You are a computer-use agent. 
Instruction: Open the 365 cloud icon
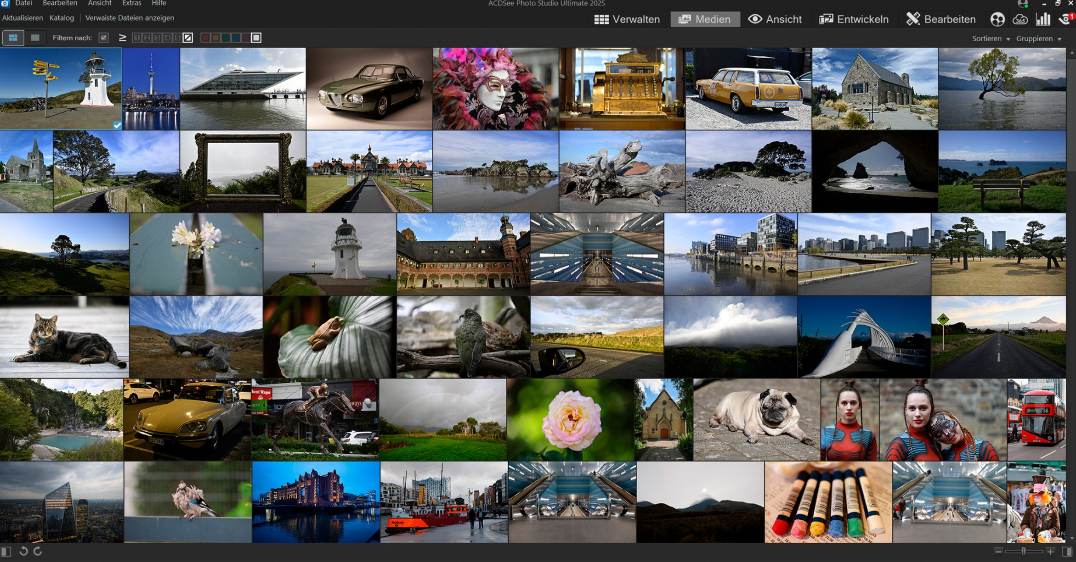click(1020, 19)
